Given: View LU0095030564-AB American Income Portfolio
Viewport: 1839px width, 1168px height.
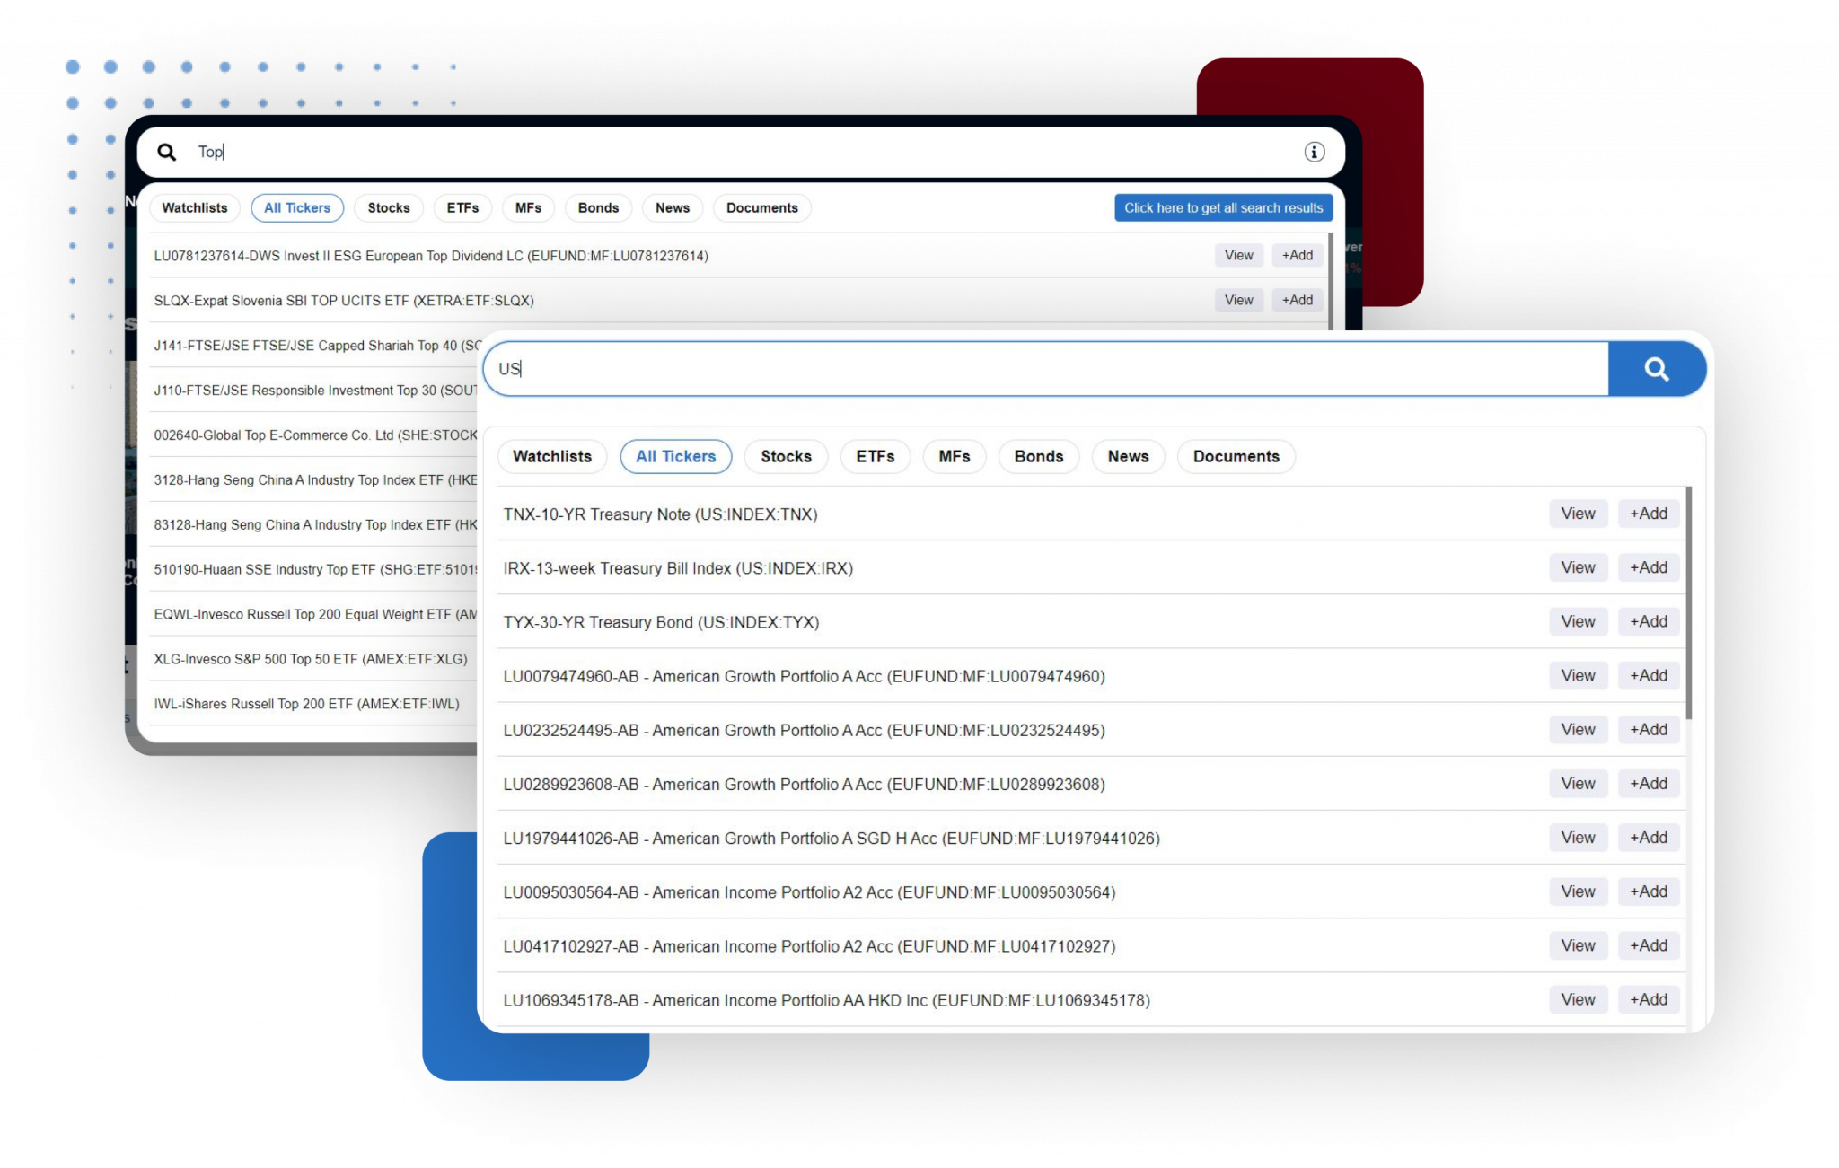Looking at the screenshot, I should pos(1578,891).
